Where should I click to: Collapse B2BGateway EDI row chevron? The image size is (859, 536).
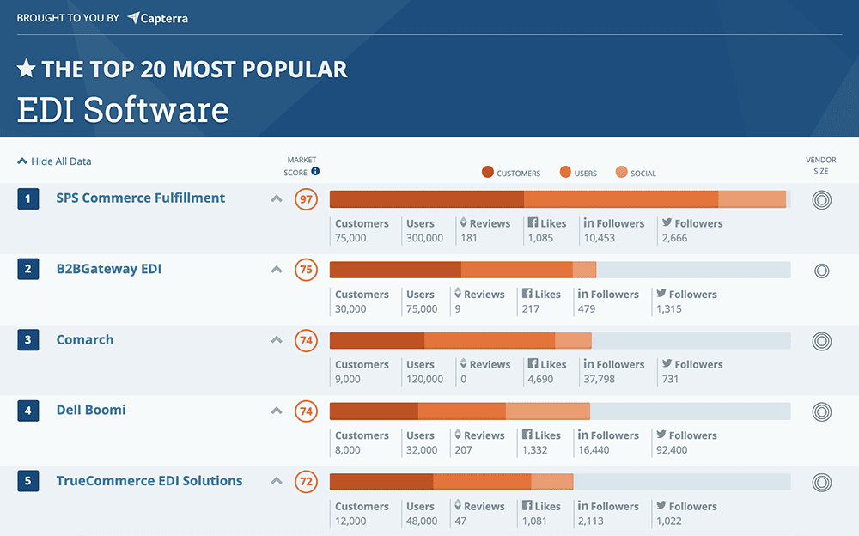277,270
